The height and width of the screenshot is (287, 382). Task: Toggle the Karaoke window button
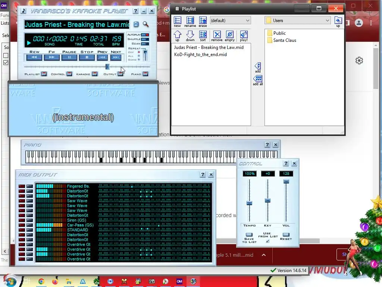[95, 74]
